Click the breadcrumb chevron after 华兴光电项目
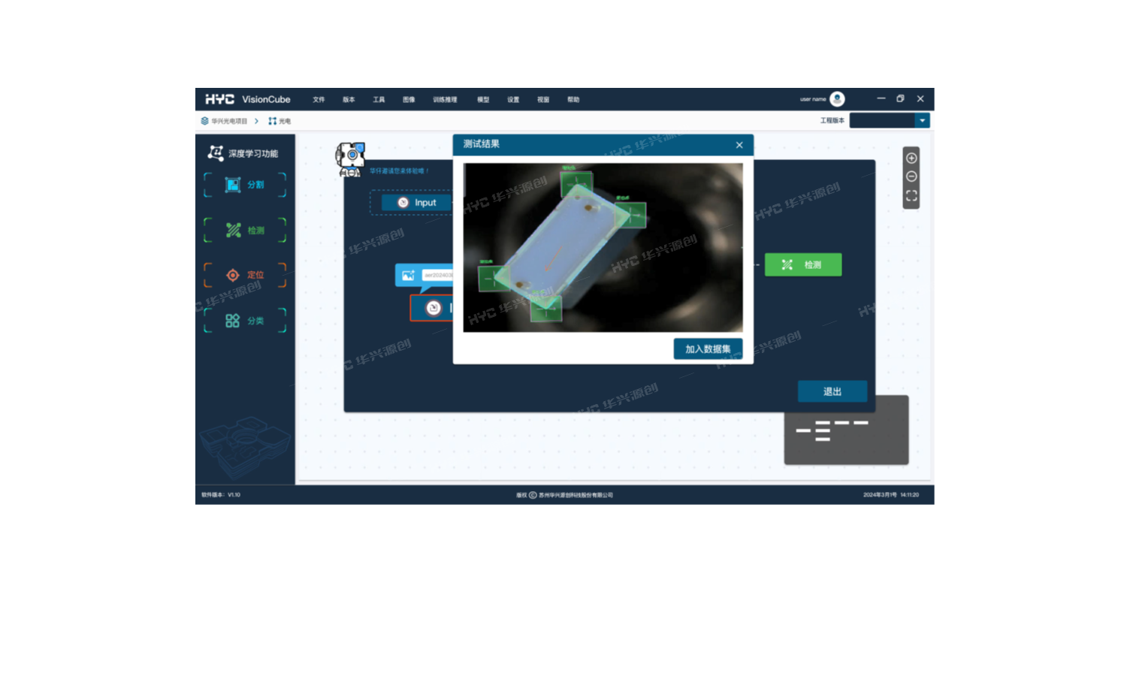The image size is (1127, 676). tap(256, 121)
